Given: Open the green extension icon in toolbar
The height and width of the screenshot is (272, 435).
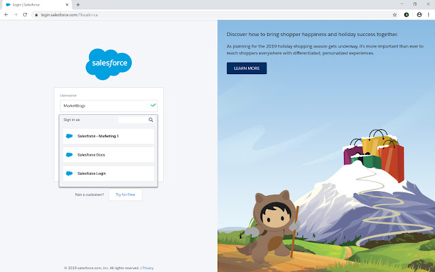Looking at the screenshot, I should click(406, 15).
